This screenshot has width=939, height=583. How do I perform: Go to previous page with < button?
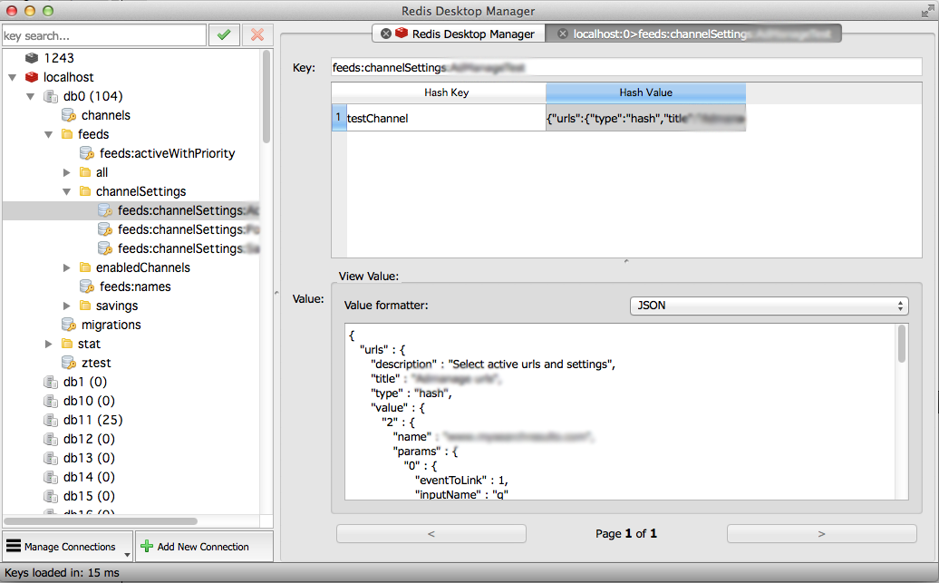[x=431, y=533]
